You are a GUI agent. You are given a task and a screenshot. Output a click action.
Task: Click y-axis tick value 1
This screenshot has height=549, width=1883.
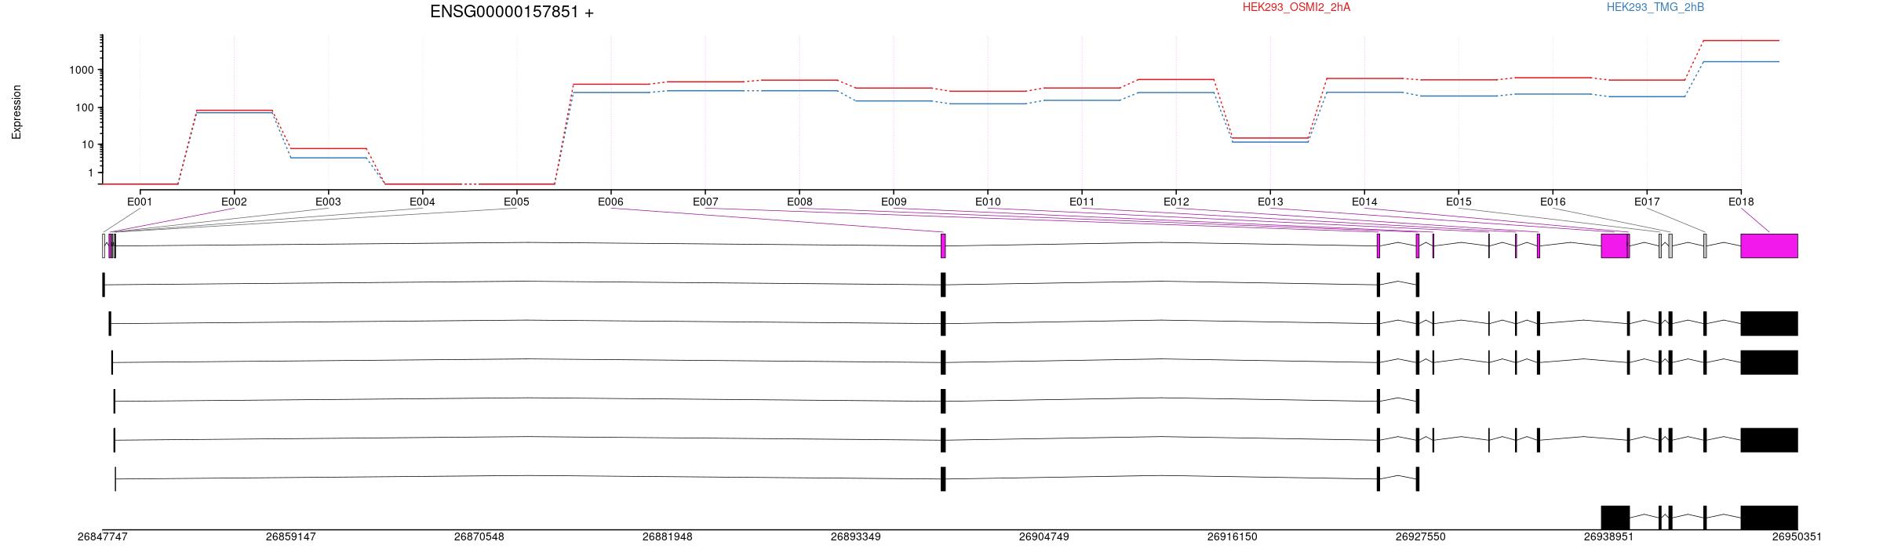90,173
